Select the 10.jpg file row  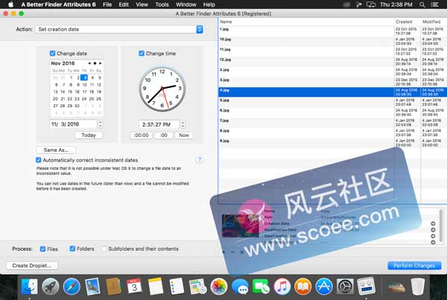click(332, 41)
